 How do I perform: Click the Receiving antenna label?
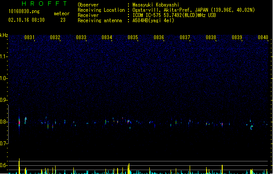(100, 20)
